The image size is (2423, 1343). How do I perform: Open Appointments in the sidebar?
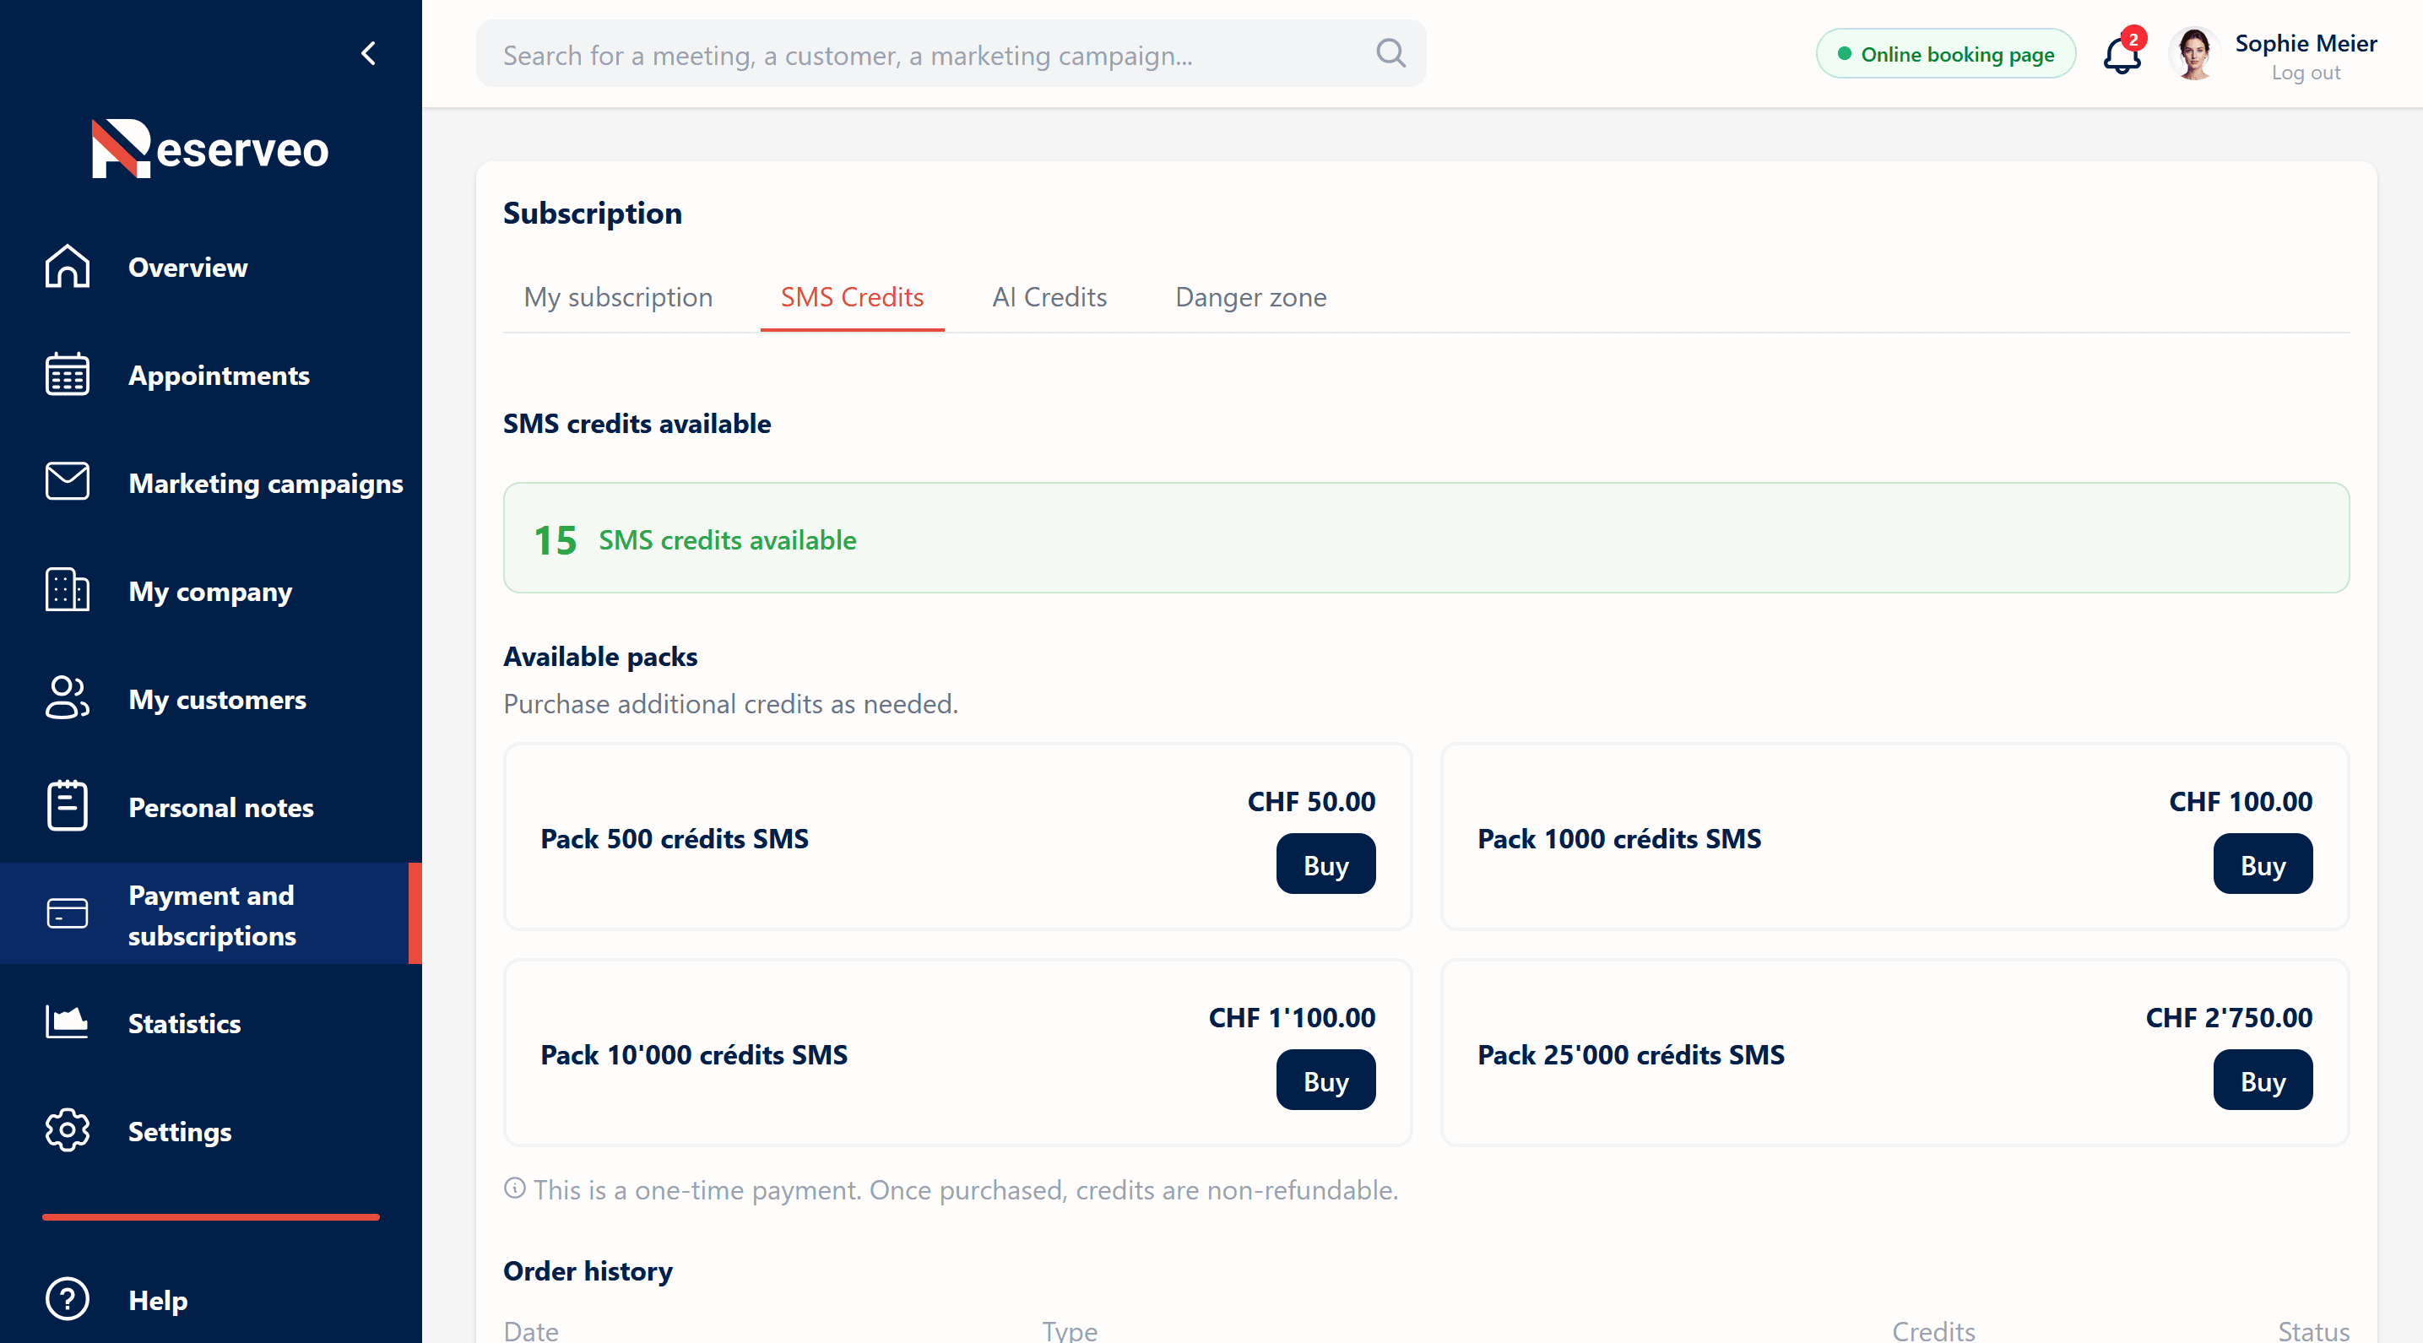pyautogui.click(x=218, y=376)
